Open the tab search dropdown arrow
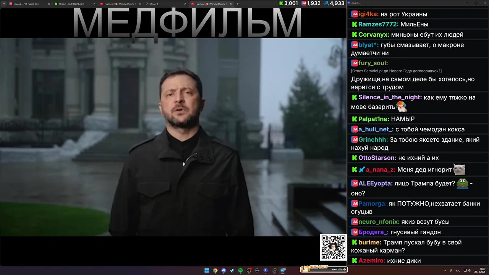Viewport: 489px width, 275px height. pyautogui.click(x=3, y=4)
